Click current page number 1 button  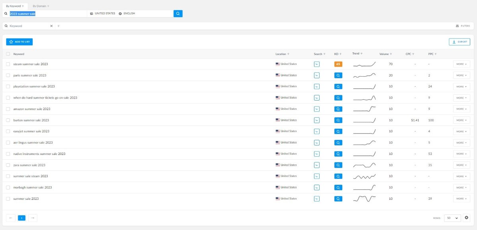(x=21, y=218)
